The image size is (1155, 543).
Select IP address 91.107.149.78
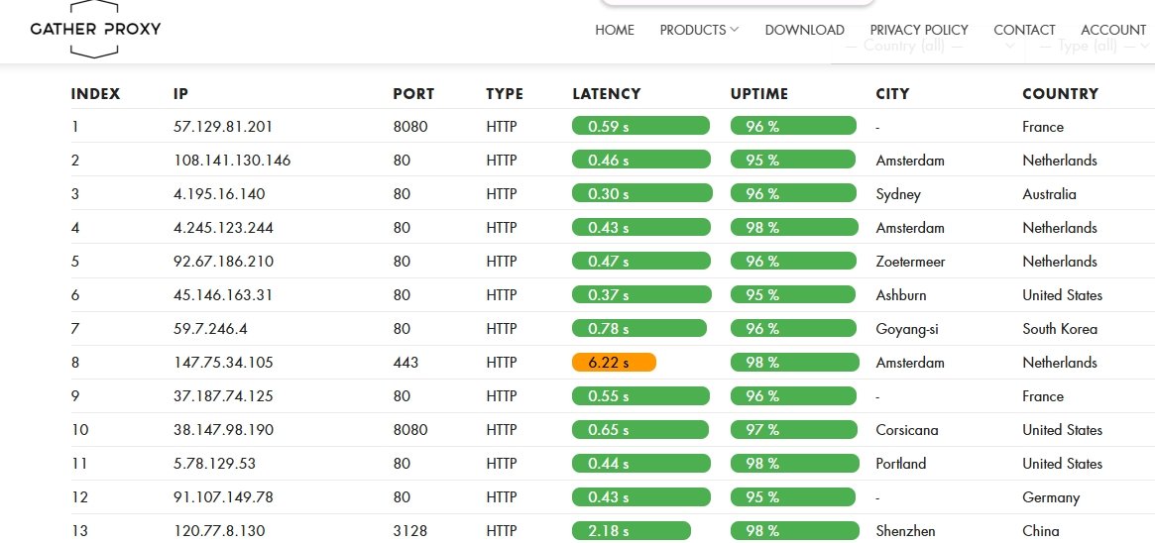(223, 497)
